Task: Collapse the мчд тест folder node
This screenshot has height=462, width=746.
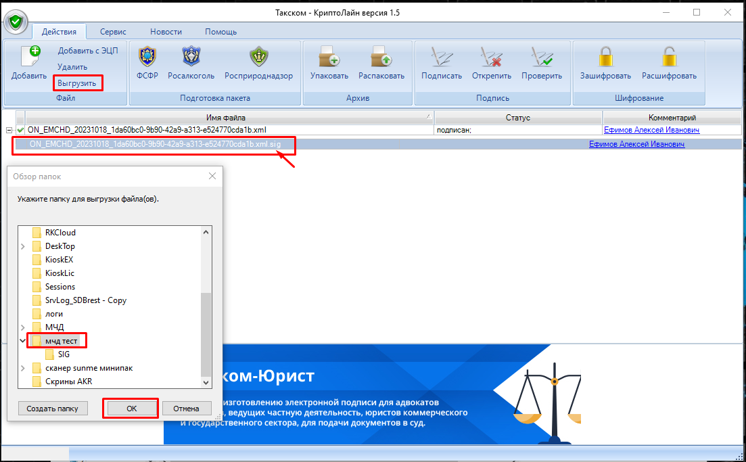Action: click(x=23, y=341)
